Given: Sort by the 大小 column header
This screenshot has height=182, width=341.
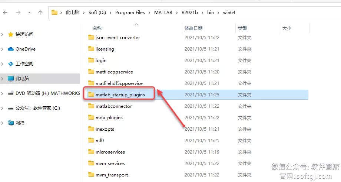Looking at the screenshot, I should click(287, 28).
